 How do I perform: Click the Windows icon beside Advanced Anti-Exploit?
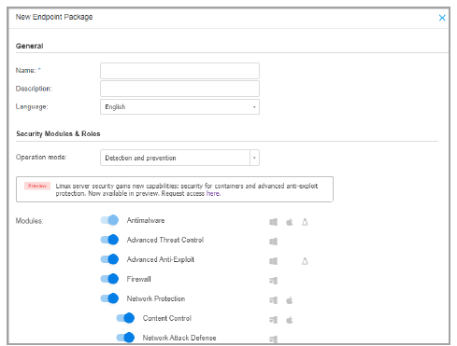tap(273, 261)
